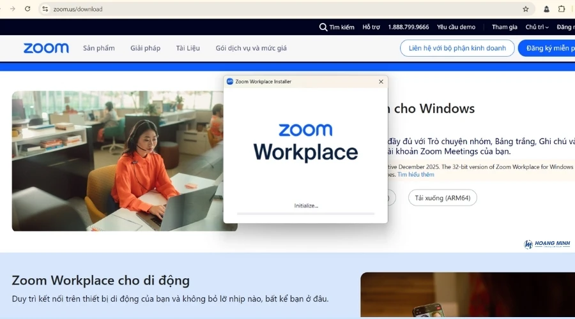The height and width of the screenshot is (319, 575).
Task: Open the Hỗ trợ support link
Action: click(371, 27)
